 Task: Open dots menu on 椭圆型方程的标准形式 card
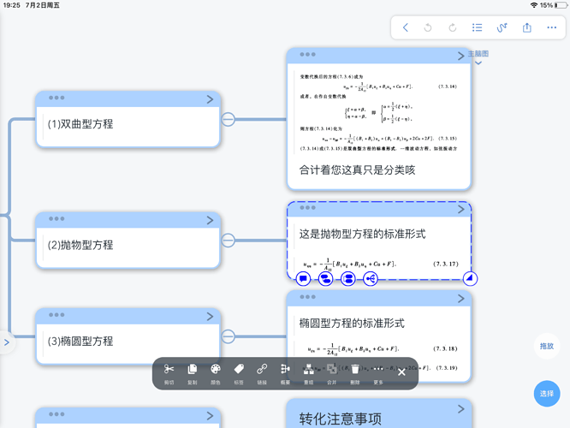pyautogui.click(x=307, y=297)
